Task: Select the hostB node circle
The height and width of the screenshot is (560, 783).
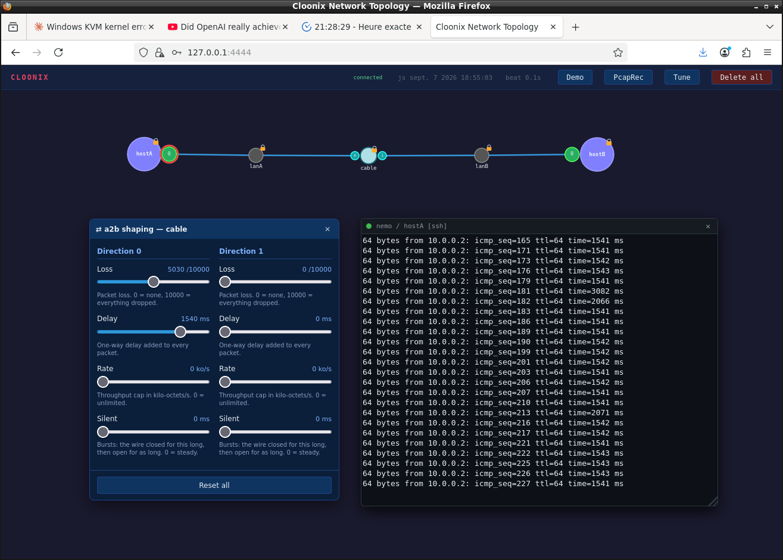Action: click(x=597, y=154)
